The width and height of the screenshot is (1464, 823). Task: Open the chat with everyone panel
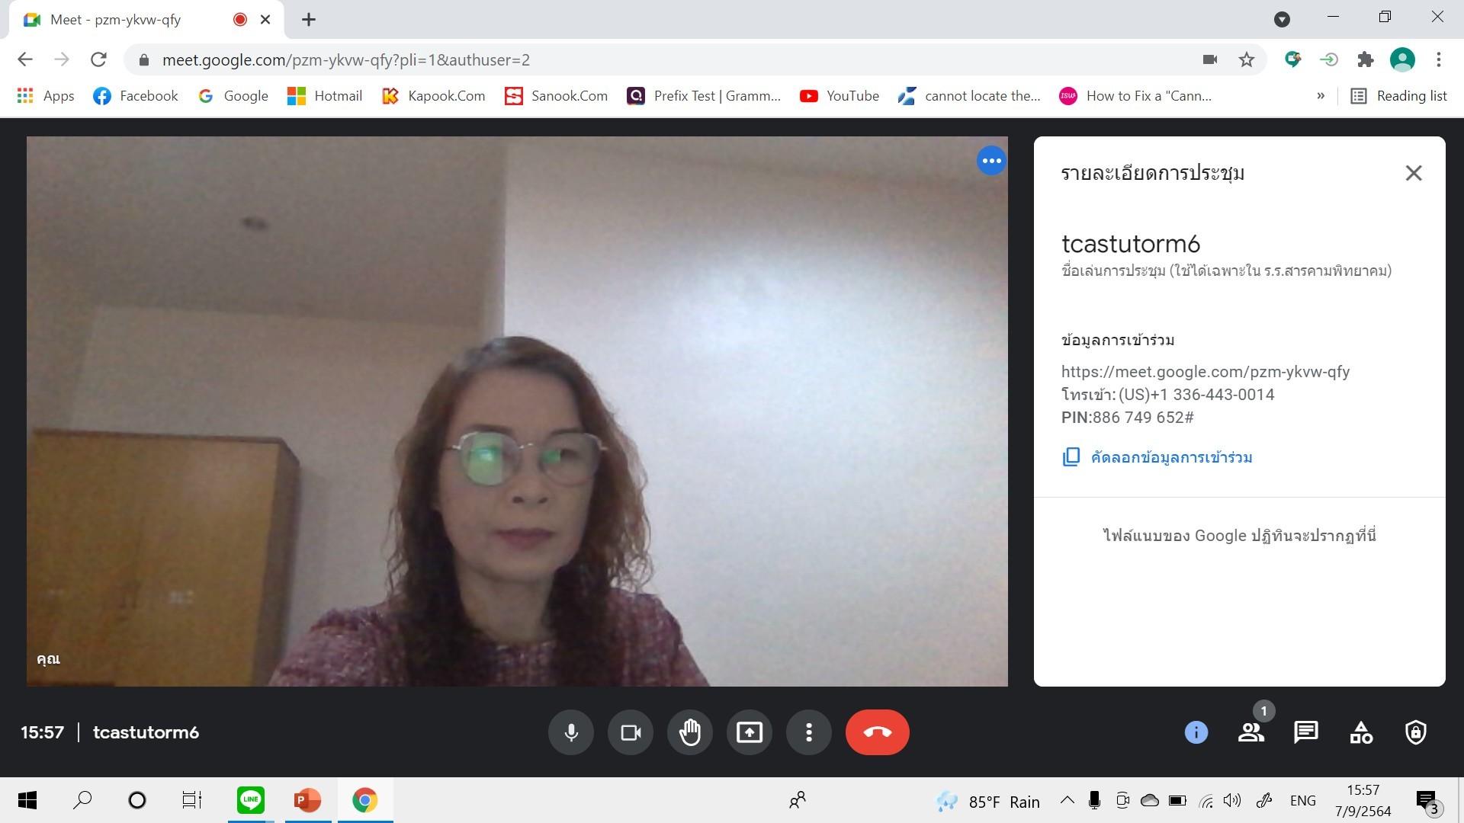click(x=1305, y=732)
